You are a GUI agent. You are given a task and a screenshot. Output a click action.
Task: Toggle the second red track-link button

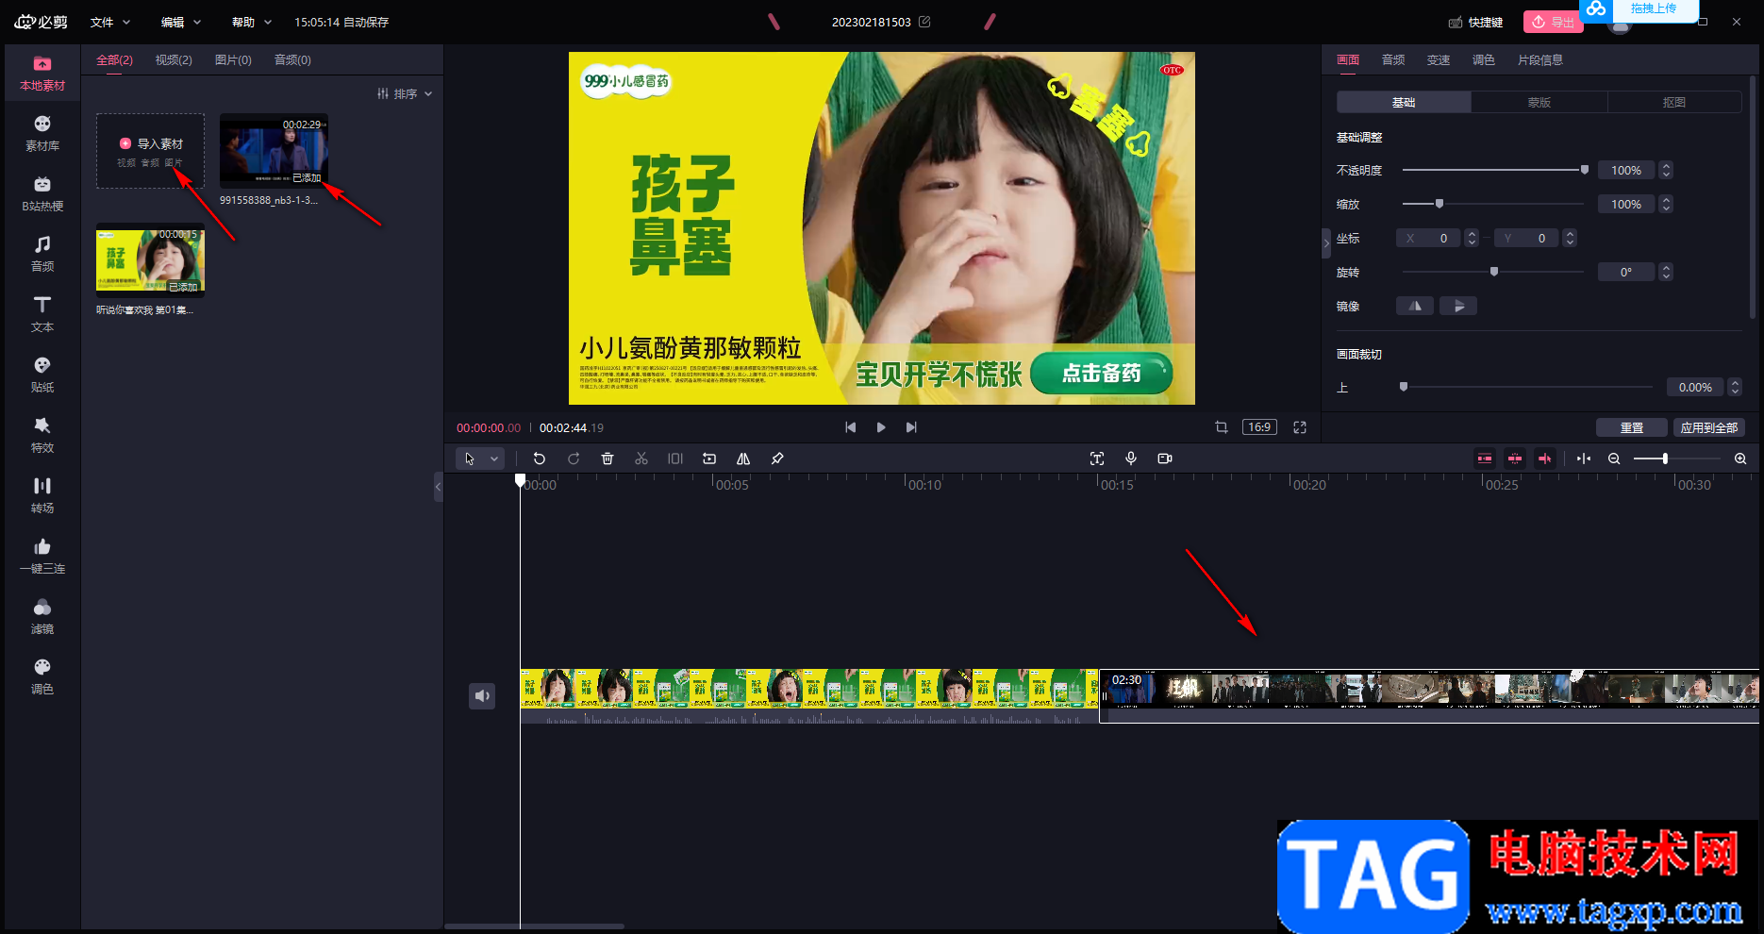(x=1515, y=459)
